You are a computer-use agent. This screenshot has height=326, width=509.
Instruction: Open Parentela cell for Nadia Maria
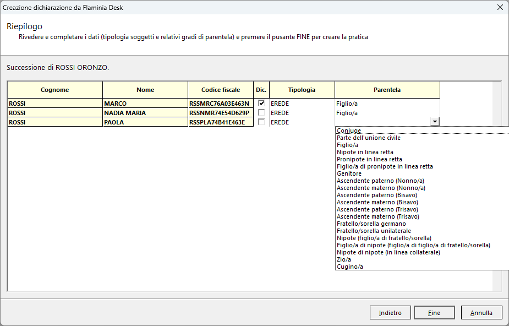[x=387, y=113]
